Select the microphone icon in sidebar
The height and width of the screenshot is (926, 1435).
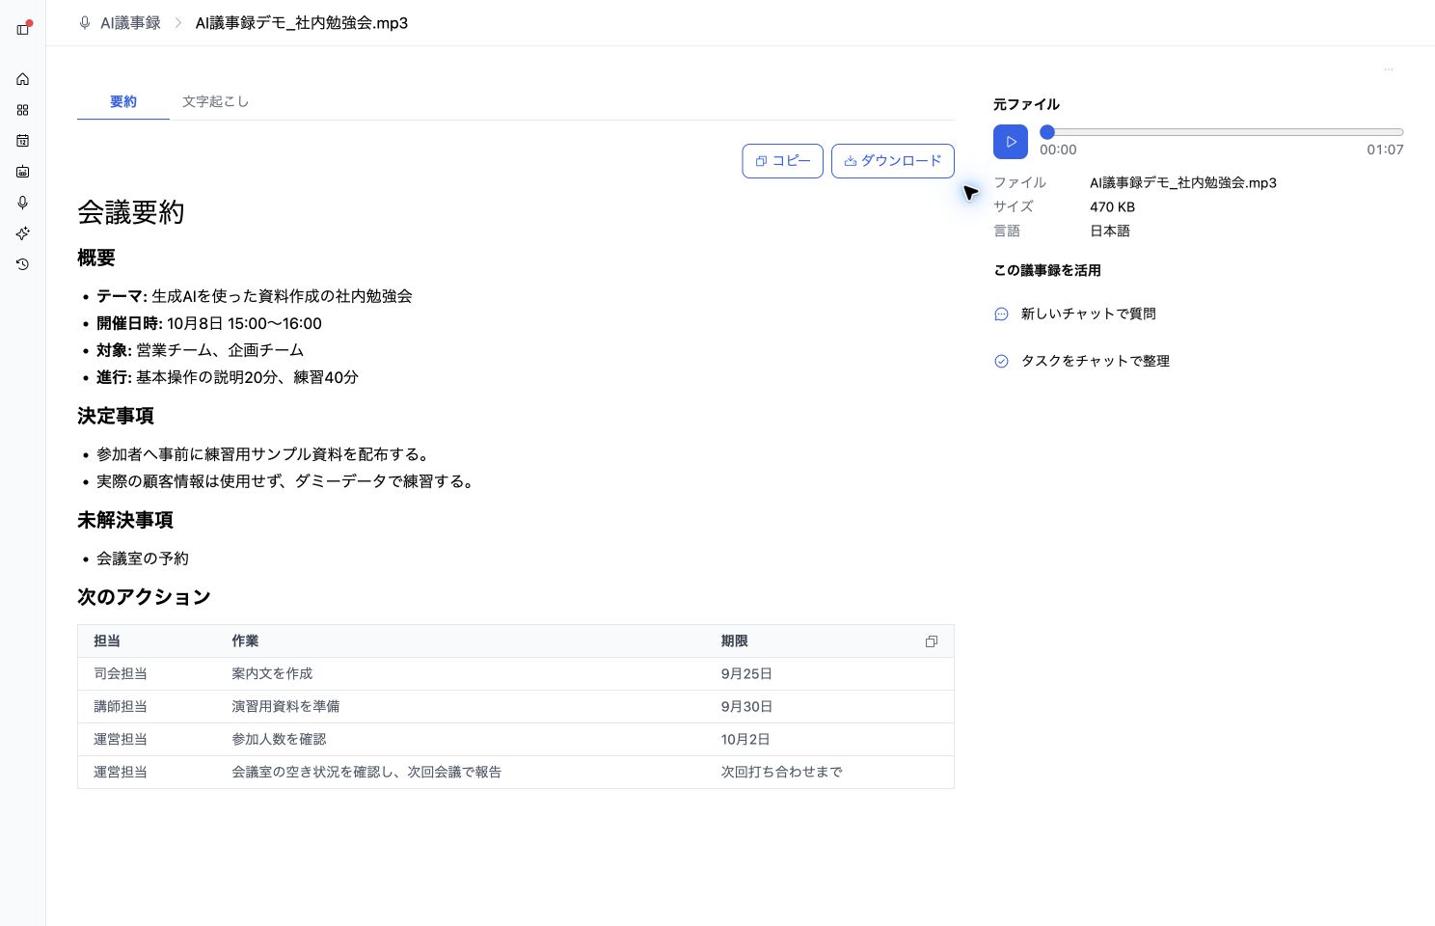point(23,203)
